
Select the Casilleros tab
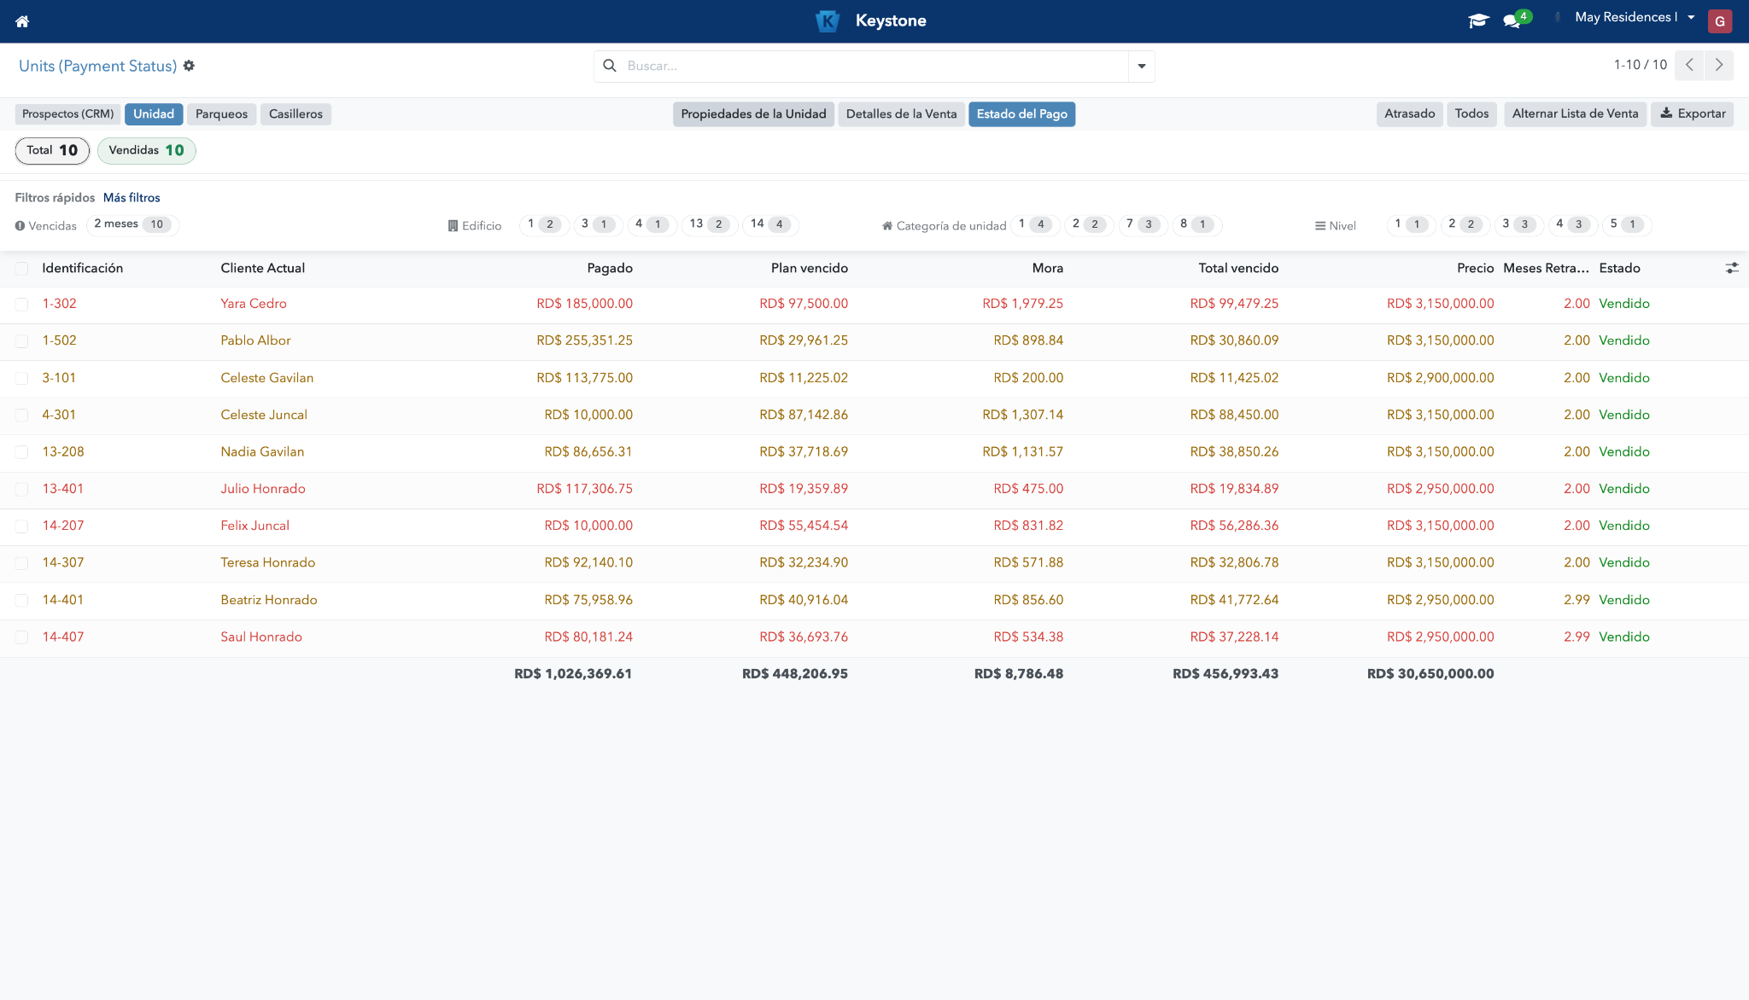(295, 114)
